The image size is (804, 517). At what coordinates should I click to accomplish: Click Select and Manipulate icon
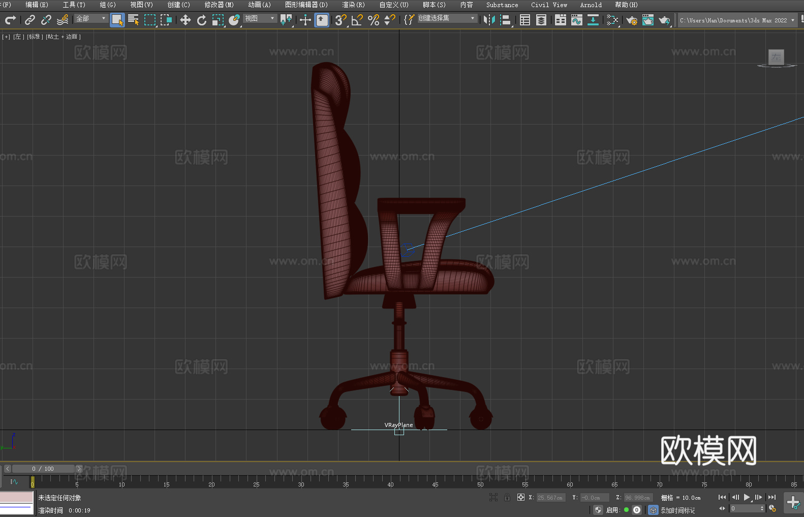(305, 20)
